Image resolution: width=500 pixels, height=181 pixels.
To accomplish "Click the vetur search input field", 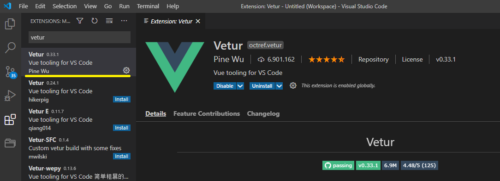I will click(79, 37).
